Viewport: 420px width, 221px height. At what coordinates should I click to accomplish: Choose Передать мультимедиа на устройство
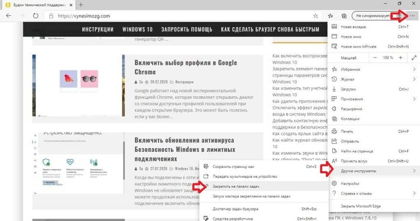pyautogui.click(x=264, y=177)
